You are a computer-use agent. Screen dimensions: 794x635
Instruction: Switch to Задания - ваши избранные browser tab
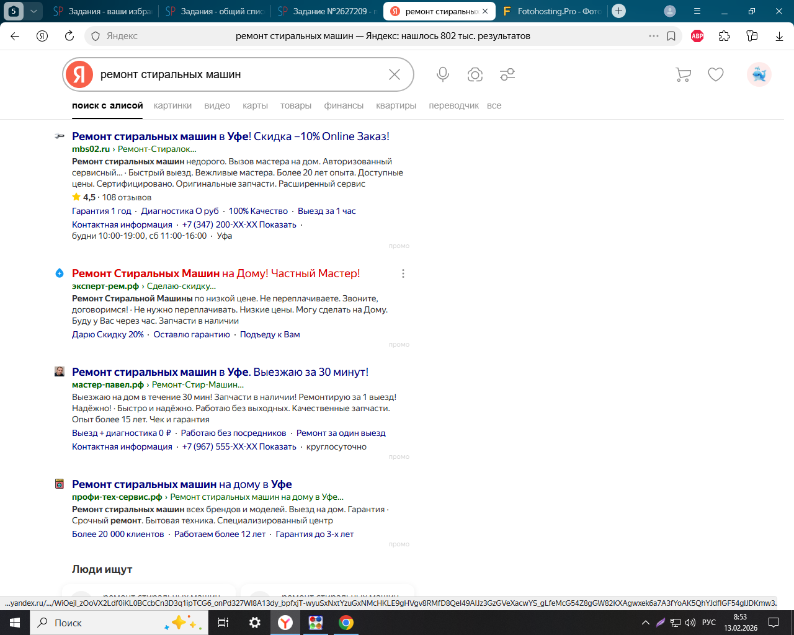(x=102, y=11)
